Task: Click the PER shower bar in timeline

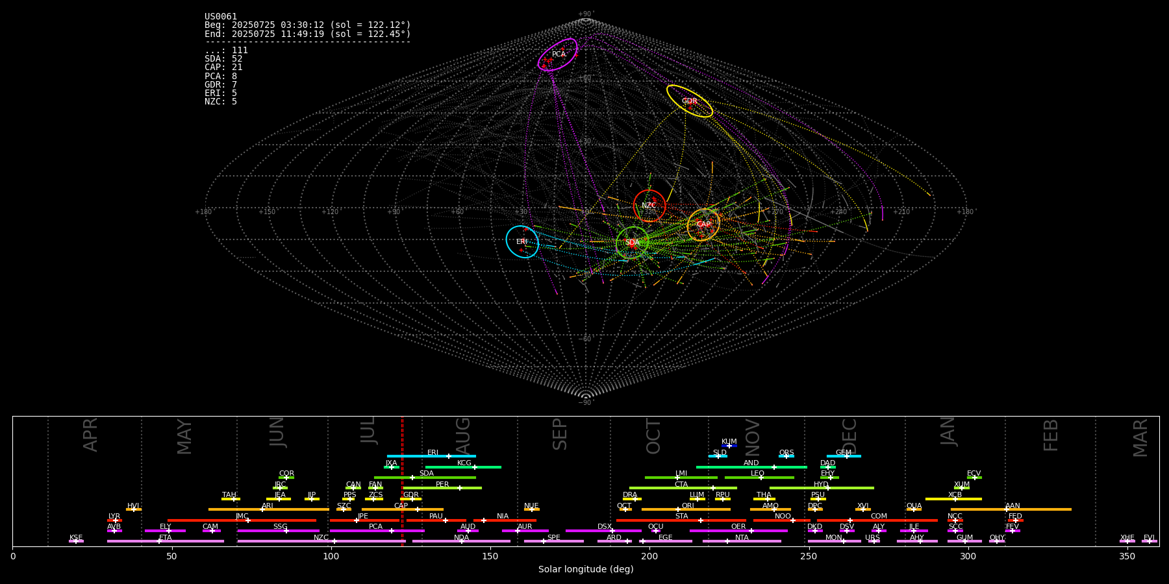Action: click(442, 488)
